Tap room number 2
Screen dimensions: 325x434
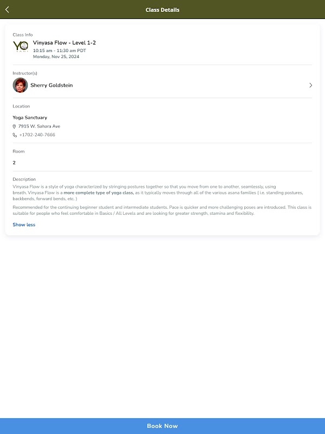[x=14, y=163]
